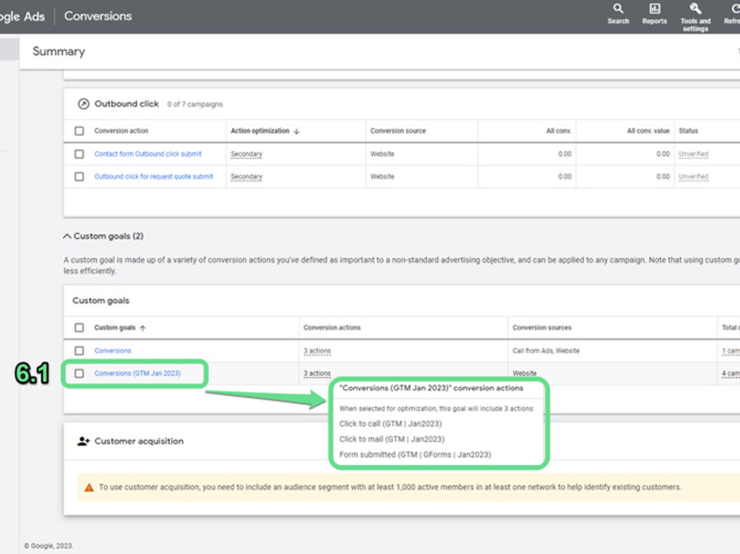Click Conversions title in top bar
The height and width of the screenshot is (554, 740).
[98, 16]
